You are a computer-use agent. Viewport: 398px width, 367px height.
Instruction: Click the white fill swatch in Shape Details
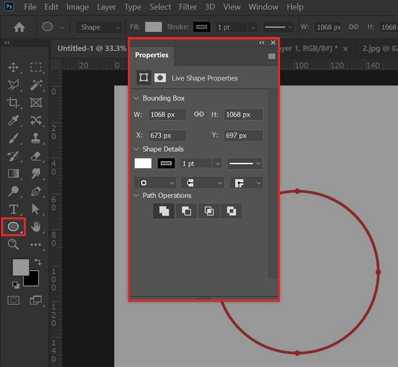143,164
